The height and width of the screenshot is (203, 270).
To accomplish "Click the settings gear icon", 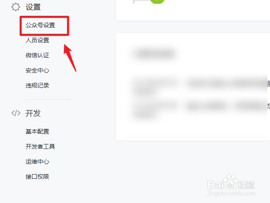I will [x=16, y=7].
